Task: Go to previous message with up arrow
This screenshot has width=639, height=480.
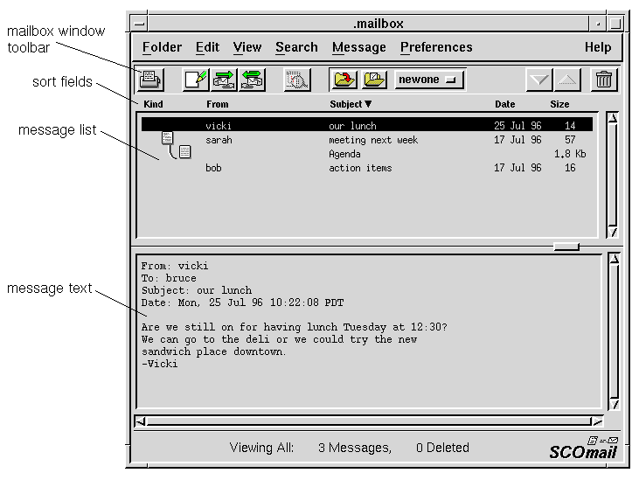Action: coord(567,80)
